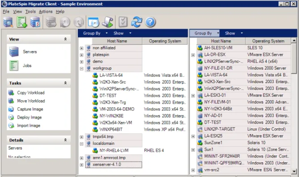Expand the xenserver-4.1.0 group

coord(82,165)
